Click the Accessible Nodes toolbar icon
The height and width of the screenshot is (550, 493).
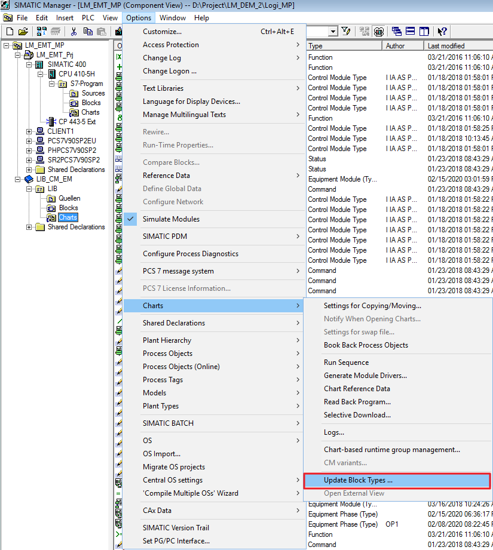41,32
